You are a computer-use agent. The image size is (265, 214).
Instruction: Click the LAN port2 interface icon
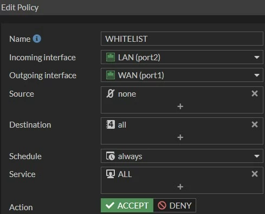tap(111, 58)
